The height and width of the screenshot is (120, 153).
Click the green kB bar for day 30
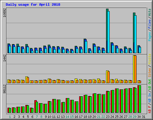pos(140,99)
